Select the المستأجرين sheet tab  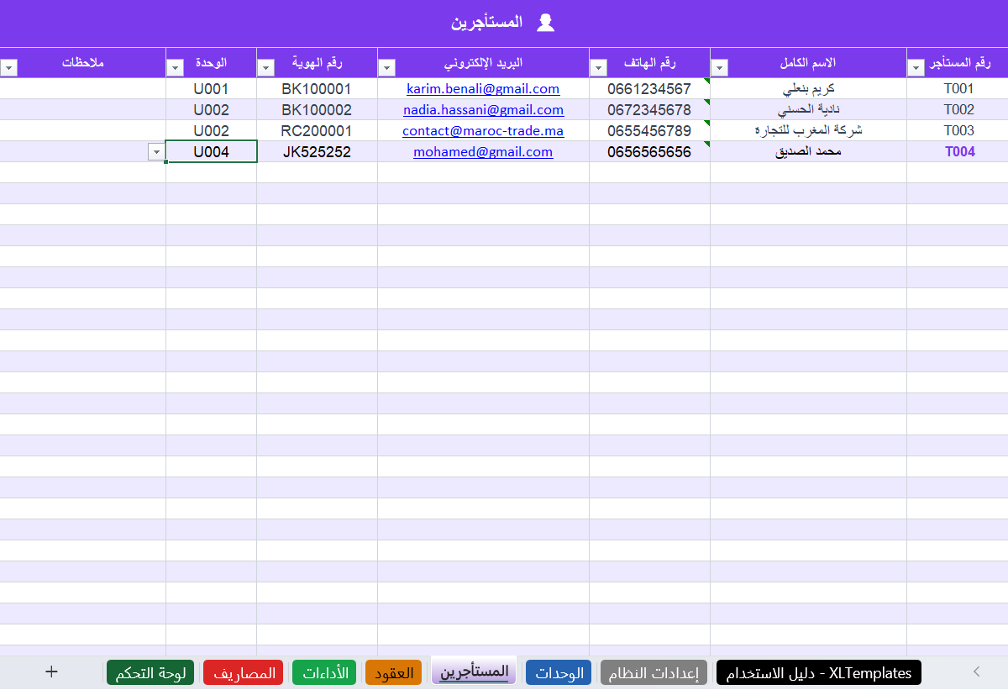(x=474, y=672)
